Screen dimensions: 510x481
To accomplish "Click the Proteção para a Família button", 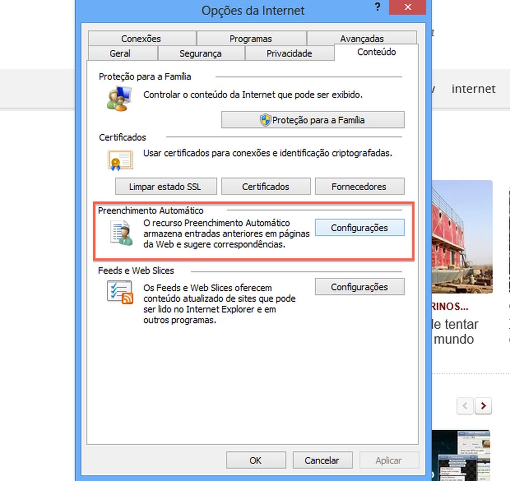I will point(313,120).
